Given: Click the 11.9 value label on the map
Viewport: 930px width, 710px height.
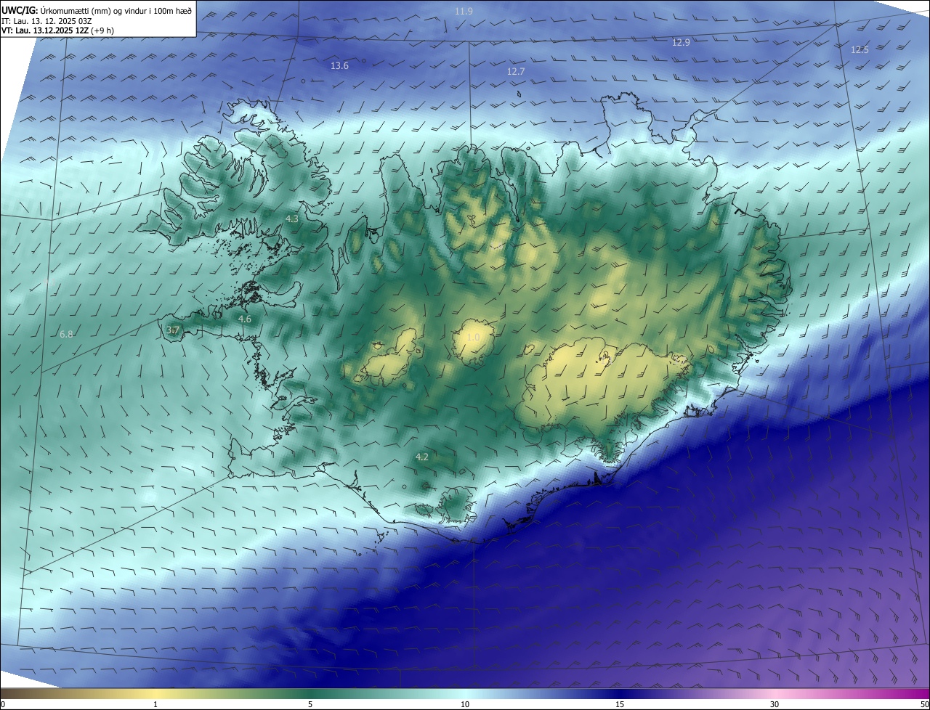Looking at the screenshot, I should (x=464, y=12).
